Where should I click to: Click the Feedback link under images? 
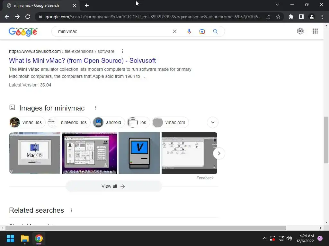(x=205, y=178)
